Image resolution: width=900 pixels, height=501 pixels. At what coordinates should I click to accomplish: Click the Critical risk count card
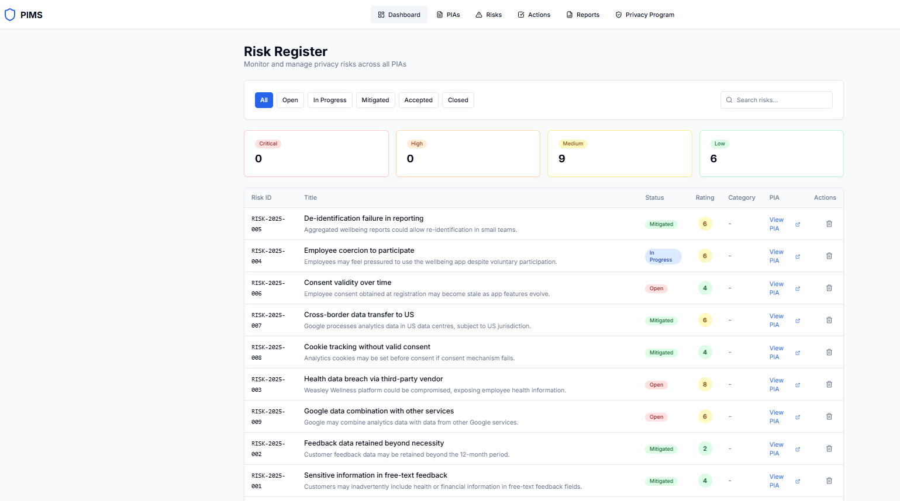[316, 154]
